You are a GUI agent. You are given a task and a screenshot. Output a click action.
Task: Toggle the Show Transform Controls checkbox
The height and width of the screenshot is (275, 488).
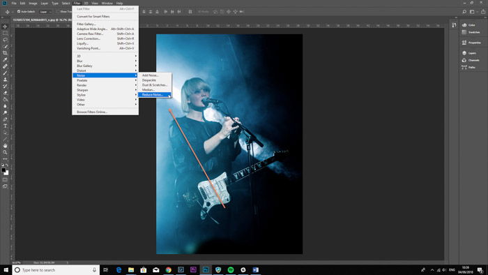[x=58, y=12]
